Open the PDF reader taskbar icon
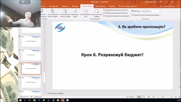 [x=67, y=100]
